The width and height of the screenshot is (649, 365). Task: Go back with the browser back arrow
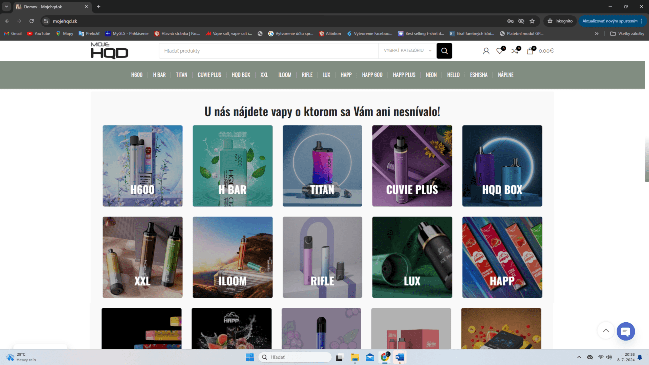[x=7, y=21]
